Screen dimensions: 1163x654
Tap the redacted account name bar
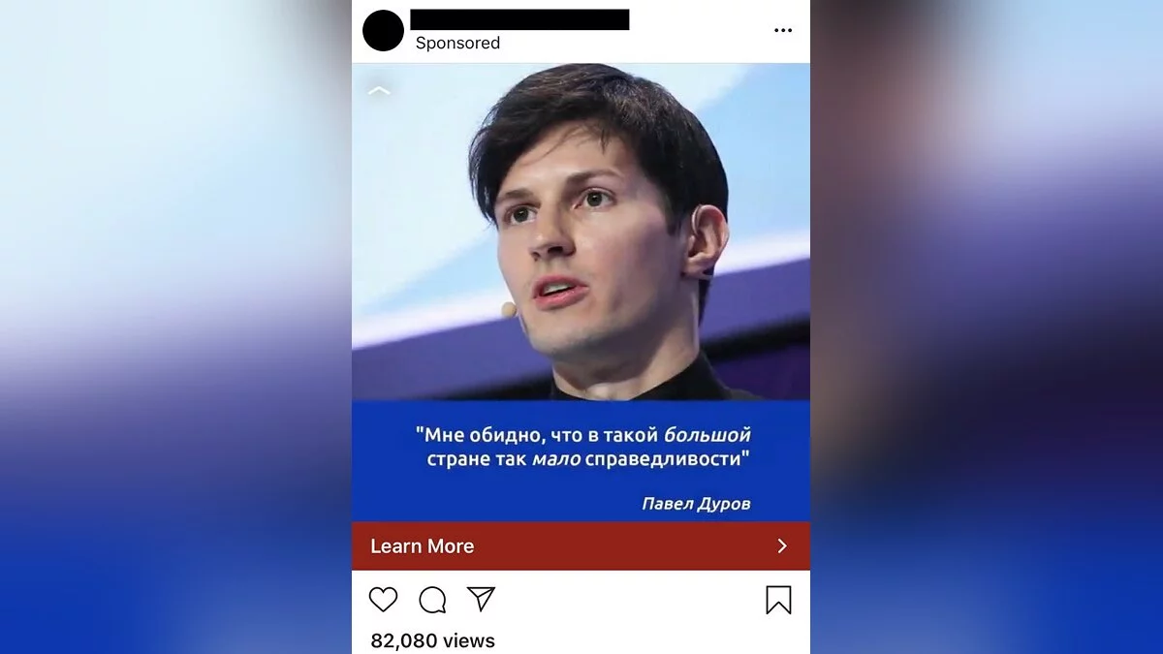pos(519,19)
